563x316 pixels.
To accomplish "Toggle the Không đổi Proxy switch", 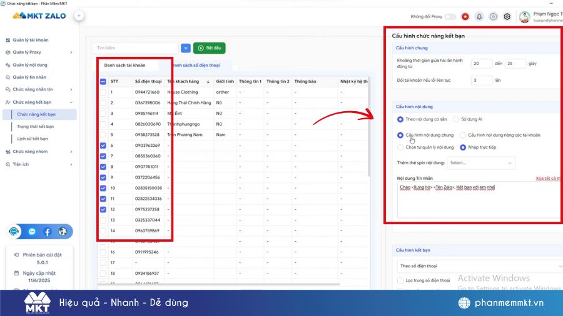I will pyautogui.click(x=449, y=17).
